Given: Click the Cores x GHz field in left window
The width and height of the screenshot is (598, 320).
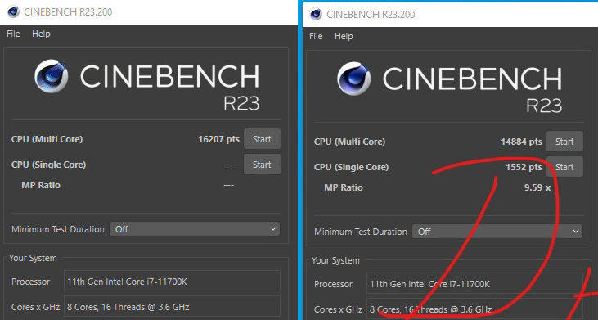Looking at the screenshot, I should [172, 307].
